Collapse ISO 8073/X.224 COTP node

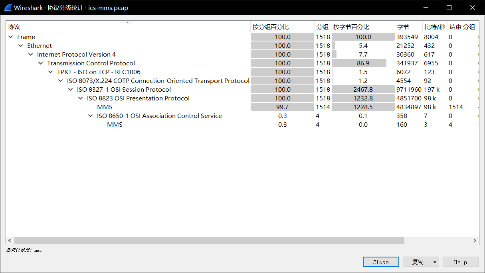coord(61,81)
